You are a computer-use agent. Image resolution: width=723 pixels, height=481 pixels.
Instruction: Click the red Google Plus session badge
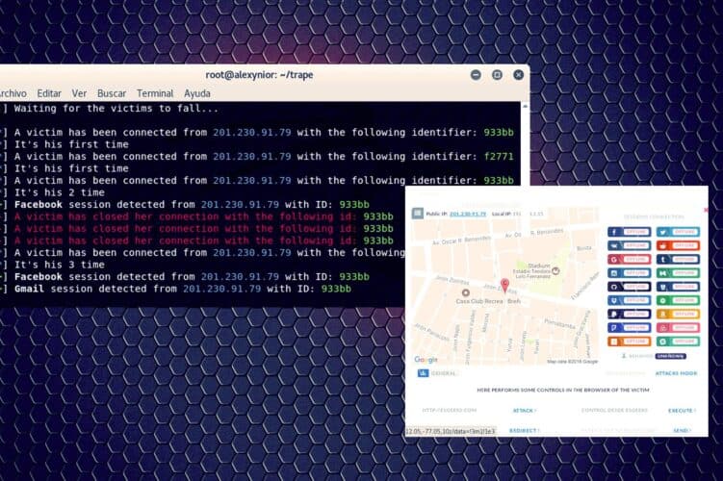629,260
